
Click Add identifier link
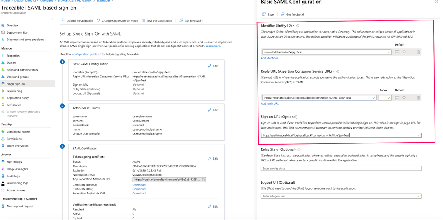(269, 58)
